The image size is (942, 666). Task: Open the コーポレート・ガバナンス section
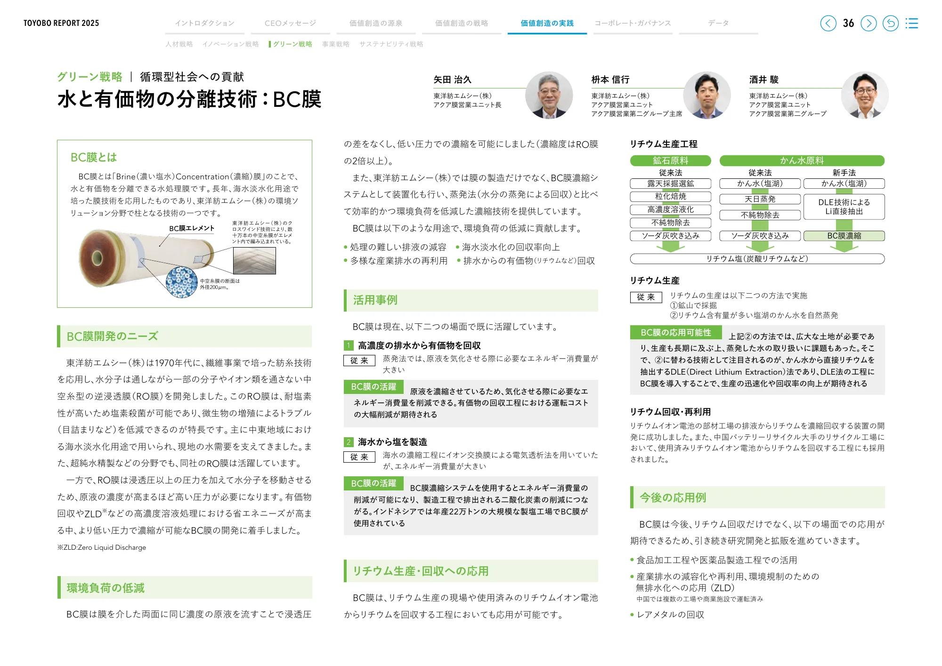[633, 22]
